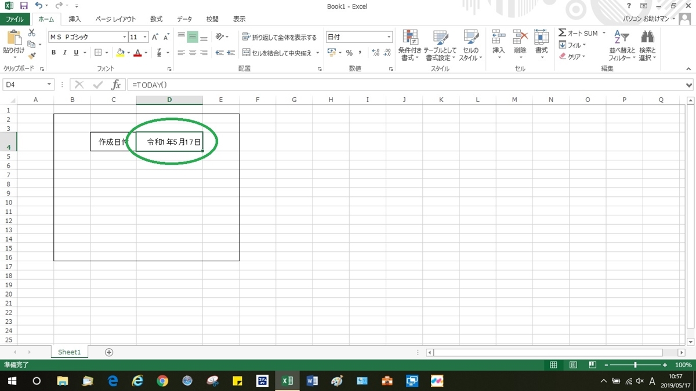
Task: Select the Sheet1 worksheet tab
Action: (x=69, y=352)
